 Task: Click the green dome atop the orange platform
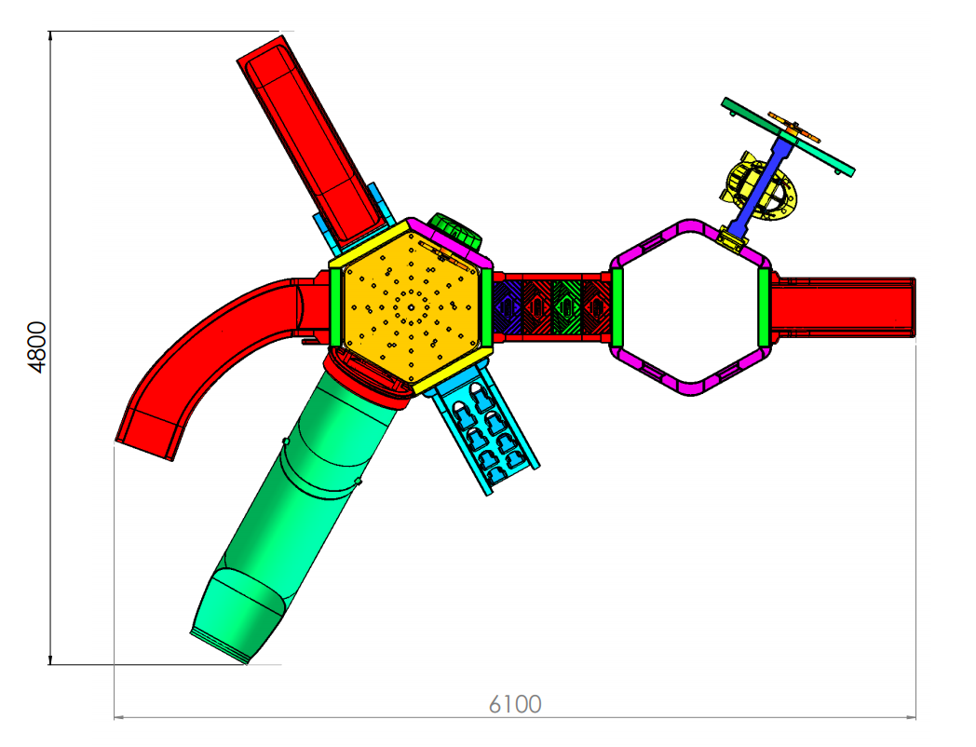455,229
